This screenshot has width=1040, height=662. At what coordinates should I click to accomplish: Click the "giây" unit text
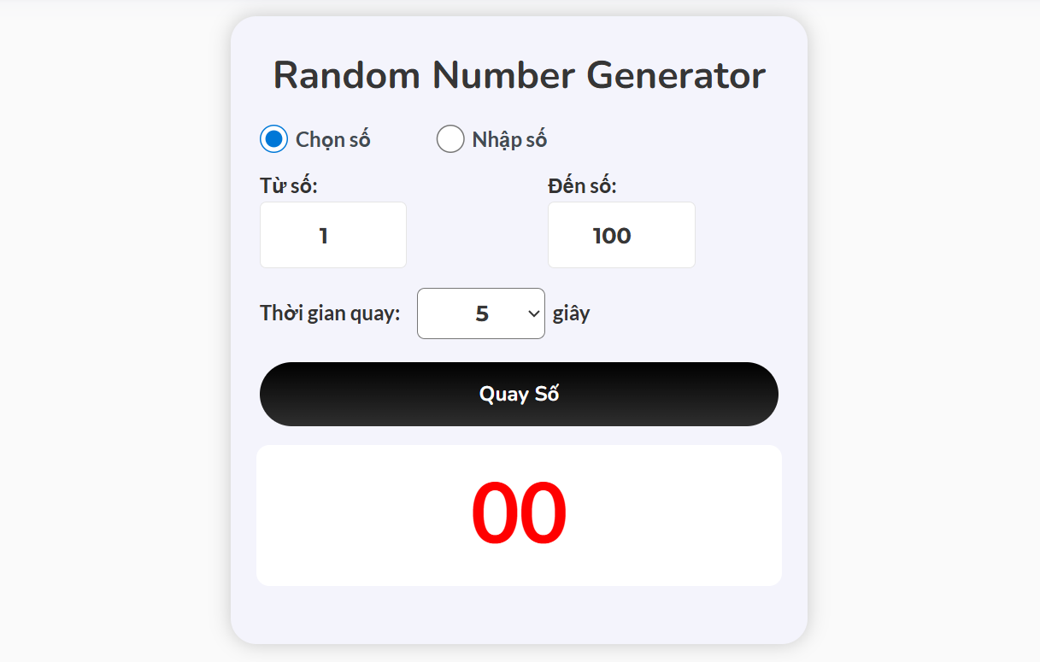[x=571, y=313]
